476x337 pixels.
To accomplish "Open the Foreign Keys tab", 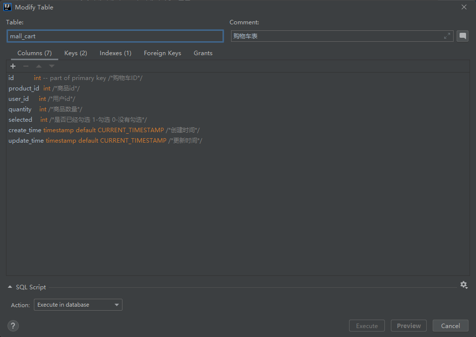I will (162, 53).
